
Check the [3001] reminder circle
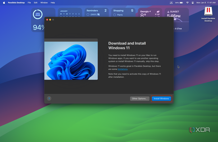click(x=88, y=15)
